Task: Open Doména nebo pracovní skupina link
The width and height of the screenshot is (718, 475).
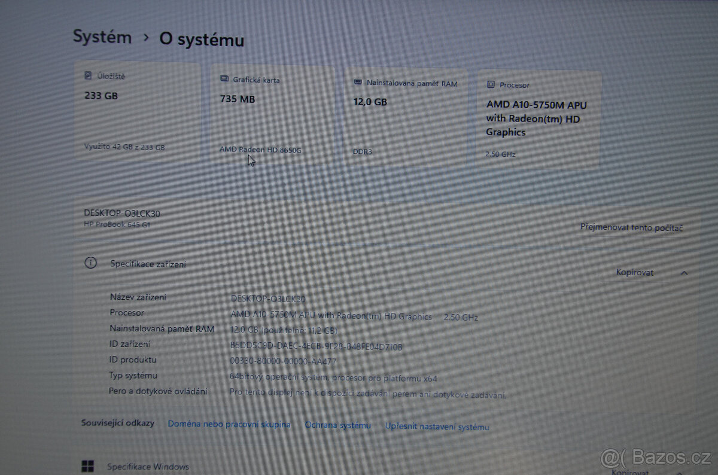Action: 229,424
